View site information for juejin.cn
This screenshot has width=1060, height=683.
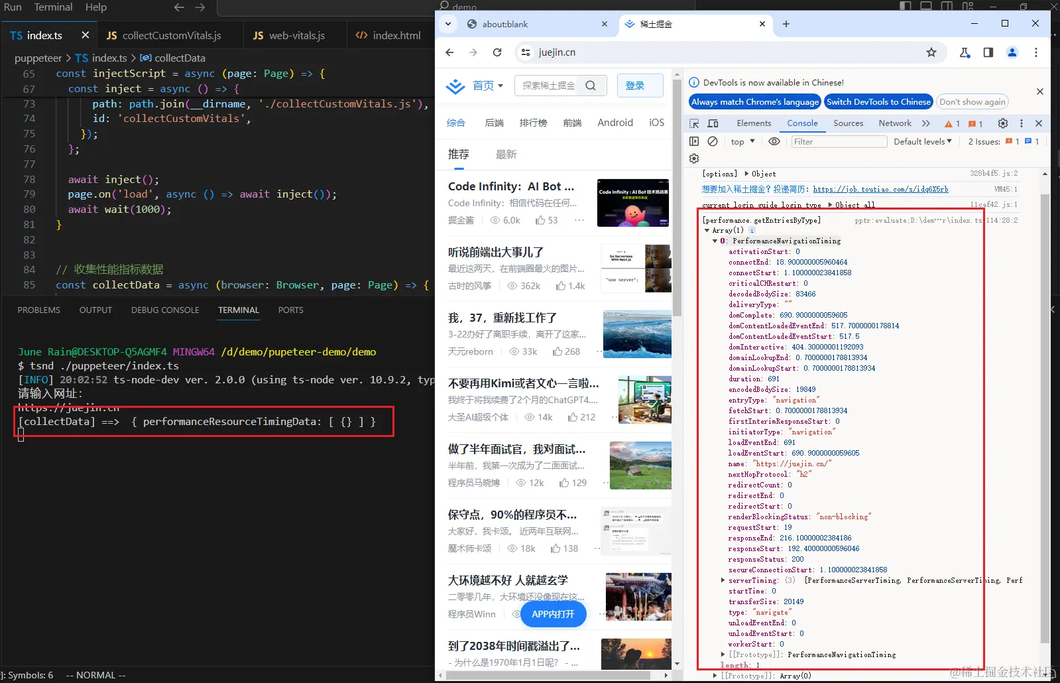click(x=526, y=52)
